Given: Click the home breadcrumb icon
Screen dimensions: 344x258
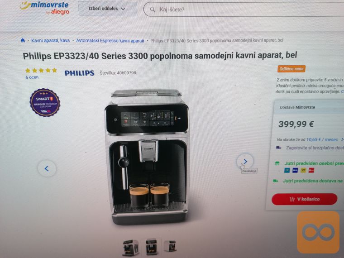Looking at the screenshot, I should tap(23, 40).
